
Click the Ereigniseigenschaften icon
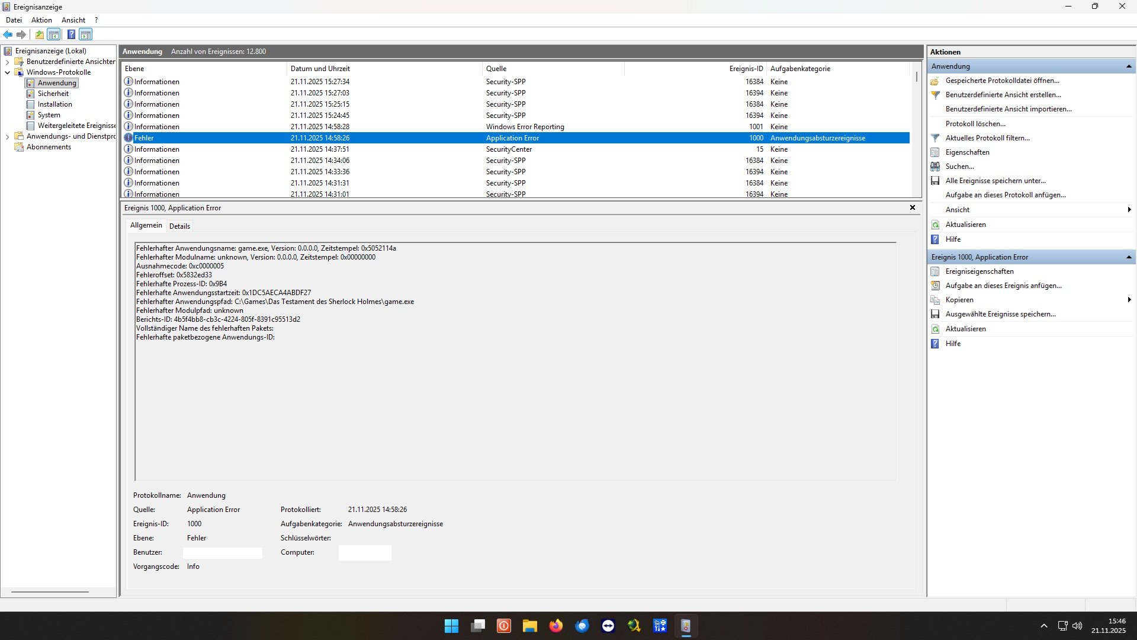point(935,271)
